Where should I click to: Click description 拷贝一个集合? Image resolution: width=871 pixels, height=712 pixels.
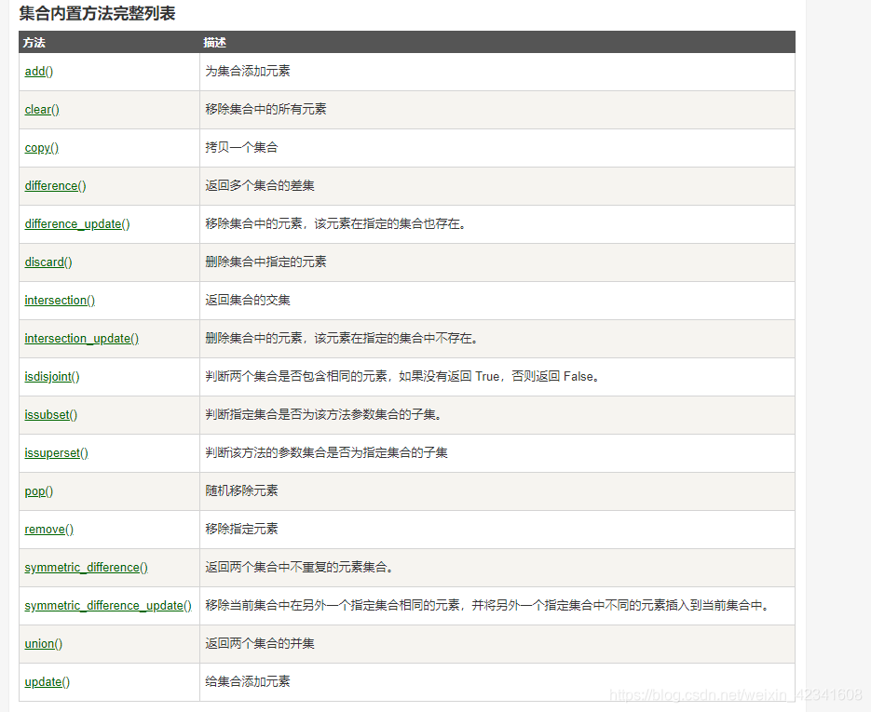coord(241,148)
